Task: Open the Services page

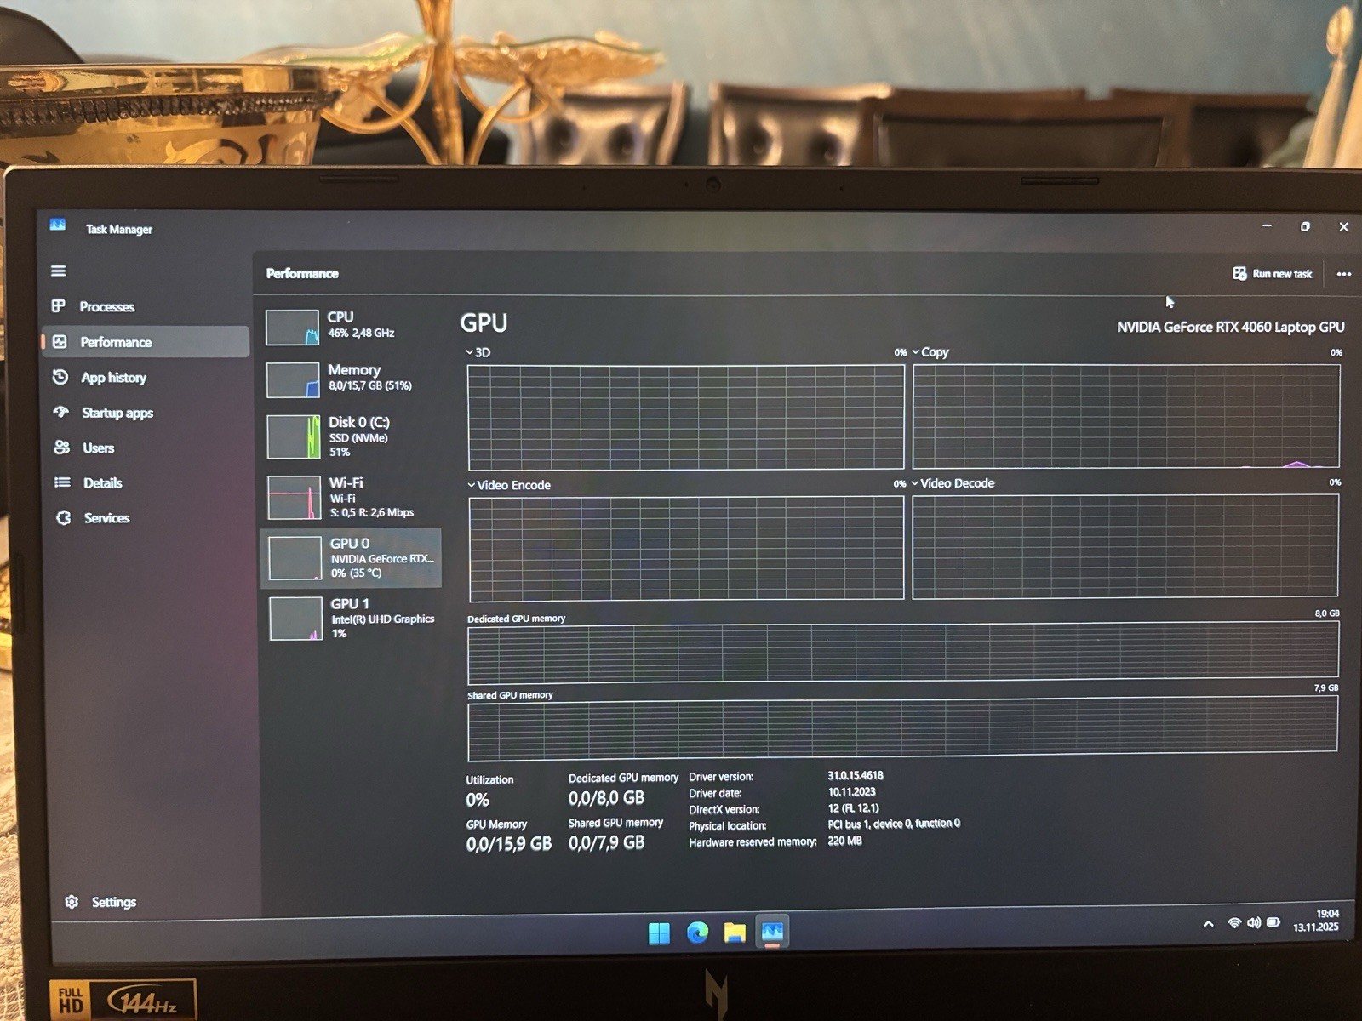Action: click(x=150, y=517)
